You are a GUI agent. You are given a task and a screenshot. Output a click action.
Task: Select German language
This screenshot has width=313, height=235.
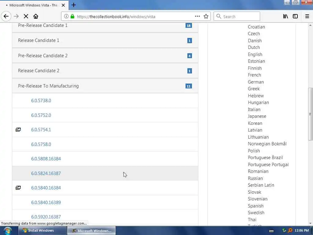tap(256, 82)
